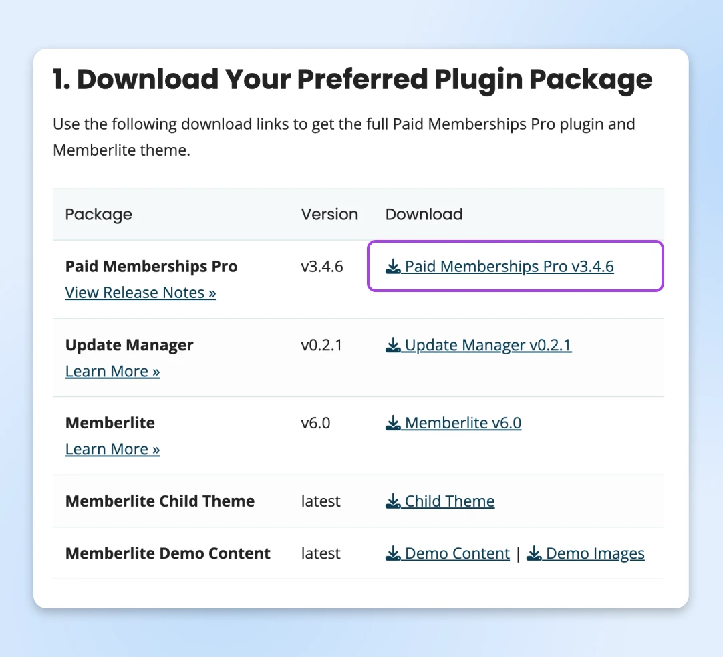Download via the Demo Content link text
Screen dimensions: 723x657
pyautogui.click(x=457, y=553)
